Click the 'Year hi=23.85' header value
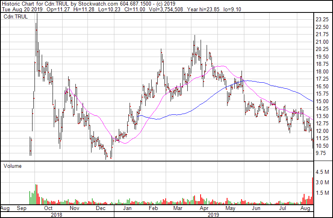Image resolution: width=333 pixels, height=218 pixels. pyautogui.click(x=203, y=10)
